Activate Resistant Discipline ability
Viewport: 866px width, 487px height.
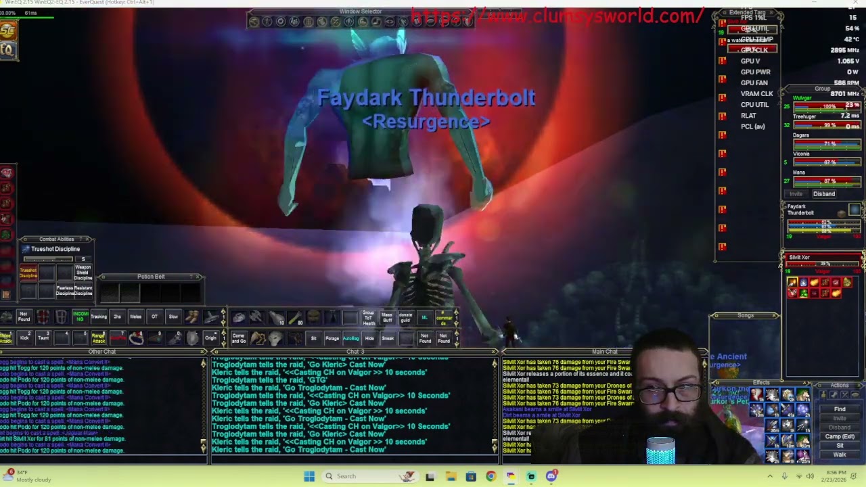coord(83,291)
